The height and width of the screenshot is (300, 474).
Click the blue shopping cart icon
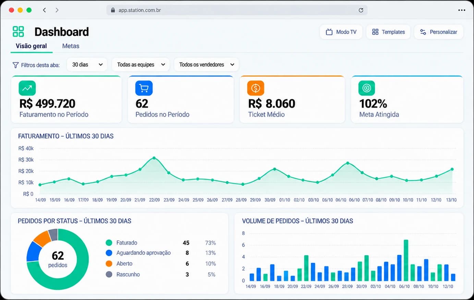click(144, 88)
